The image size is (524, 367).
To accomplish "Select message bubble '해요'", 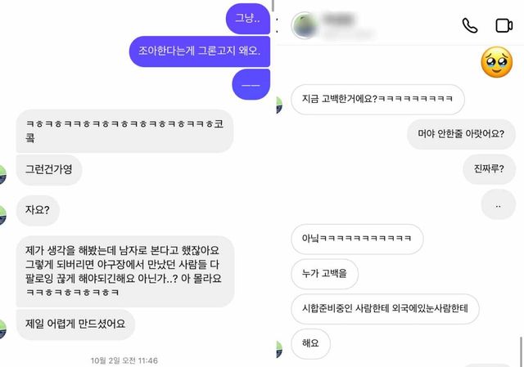I will tap(310, 343).
